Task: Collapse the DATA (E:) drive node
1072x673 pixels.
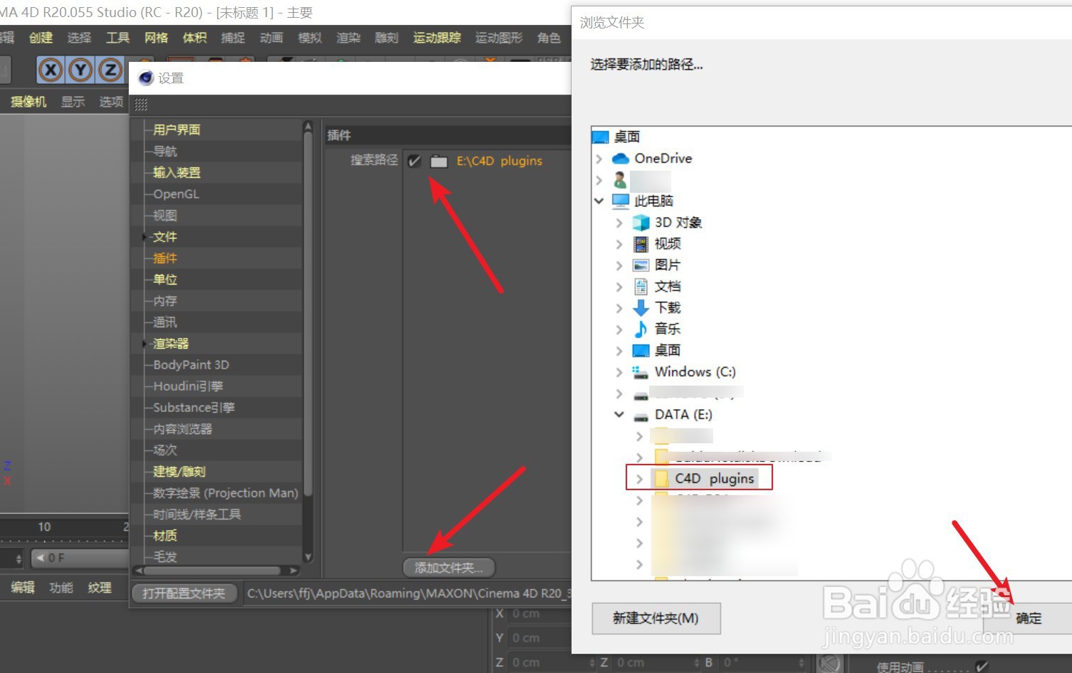Action: pyautogui.click(x=619, y=415)
